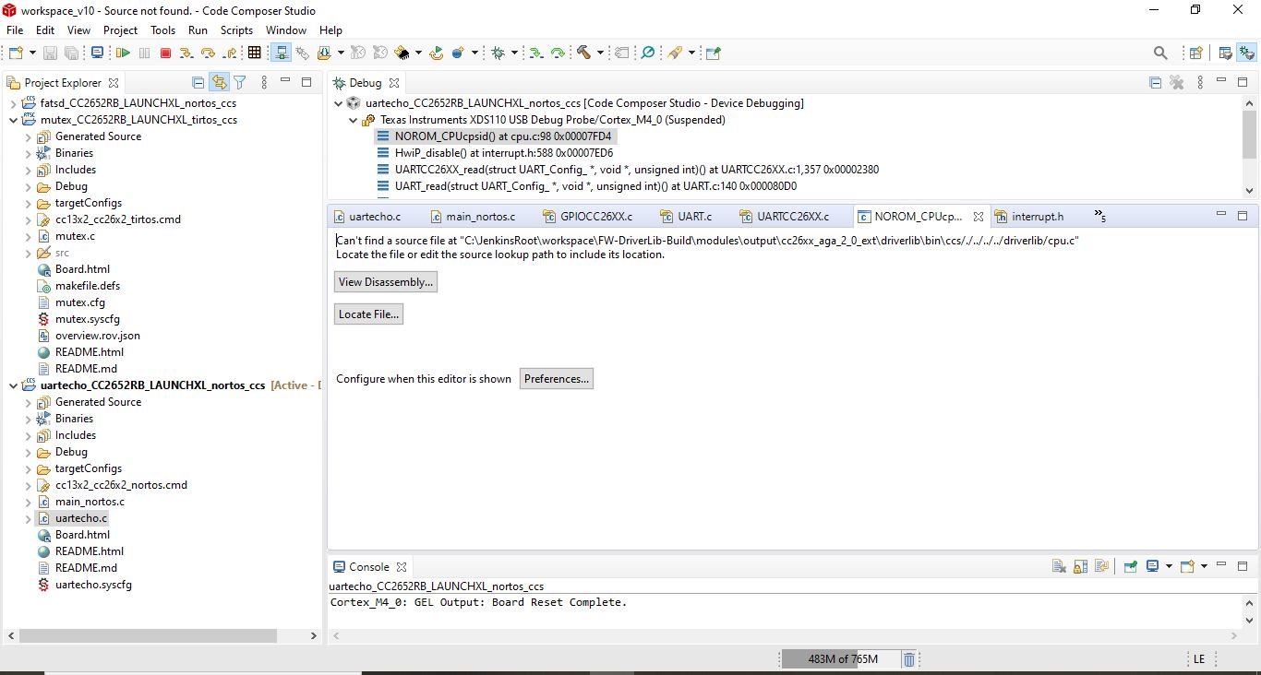The image size is (1261, 675).
Task: Close the NOROM_CPUcp editor tab
Action: (979, 217)
